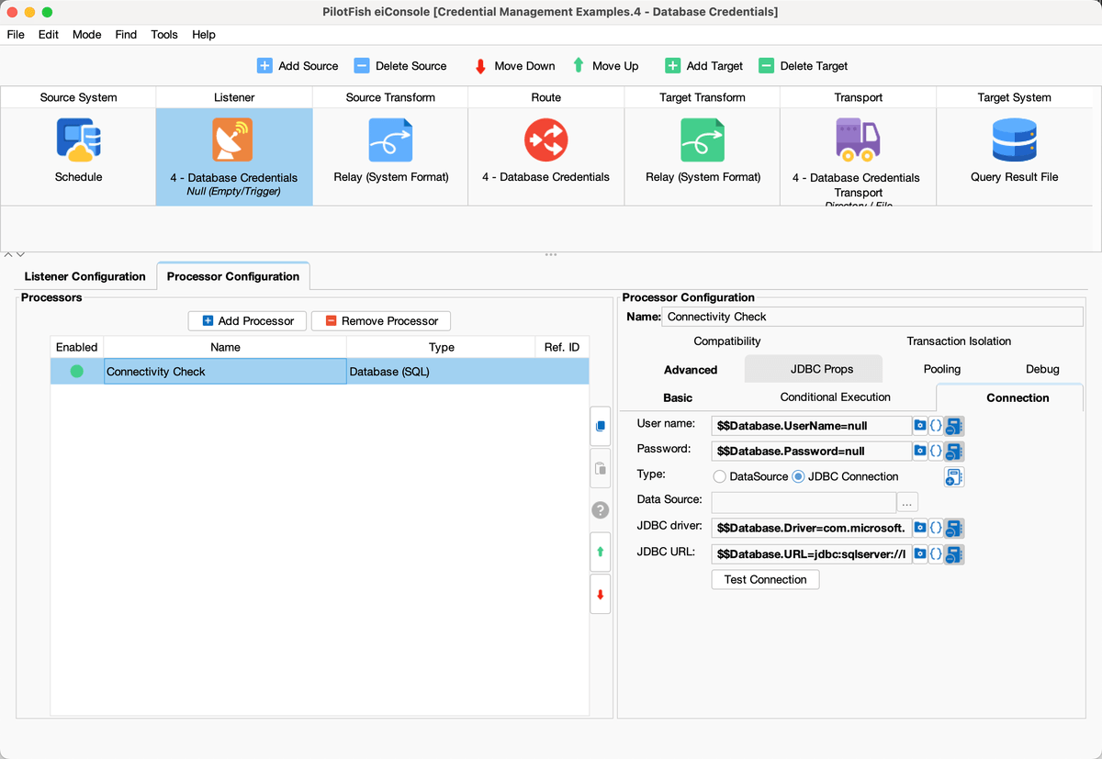This screenshot has height=759, width=1102.
Task: Move processor up with green arrow button
Action: pyautogui.click(x=600, y=552)
